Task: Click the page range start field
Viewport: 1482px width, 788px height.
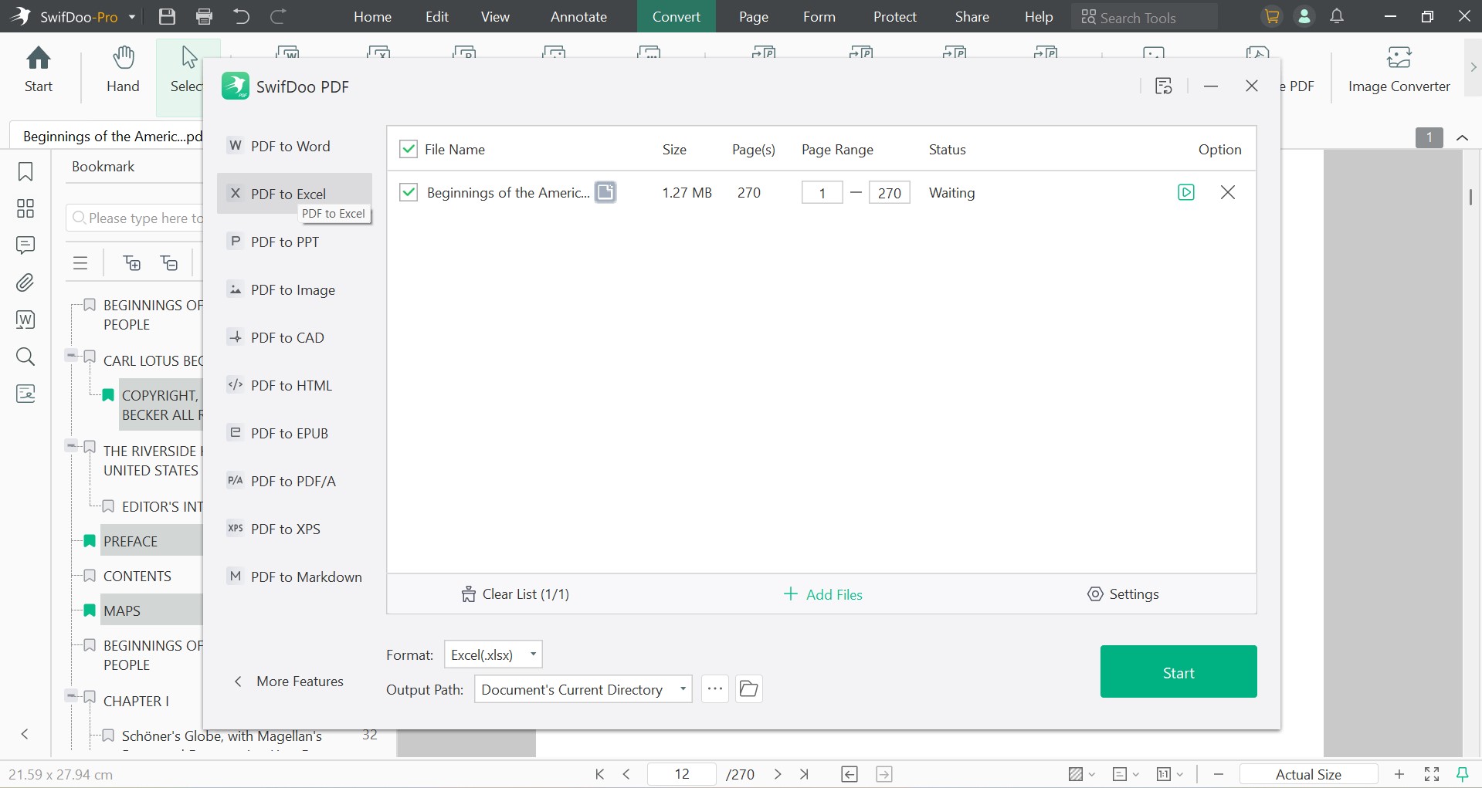Action: coord(822,192)
